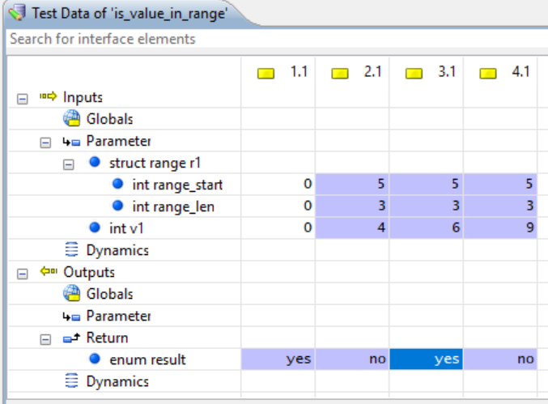Click the yellow icon of test case 4.1
Screen dimensions: 548x404
pos(488,74)
